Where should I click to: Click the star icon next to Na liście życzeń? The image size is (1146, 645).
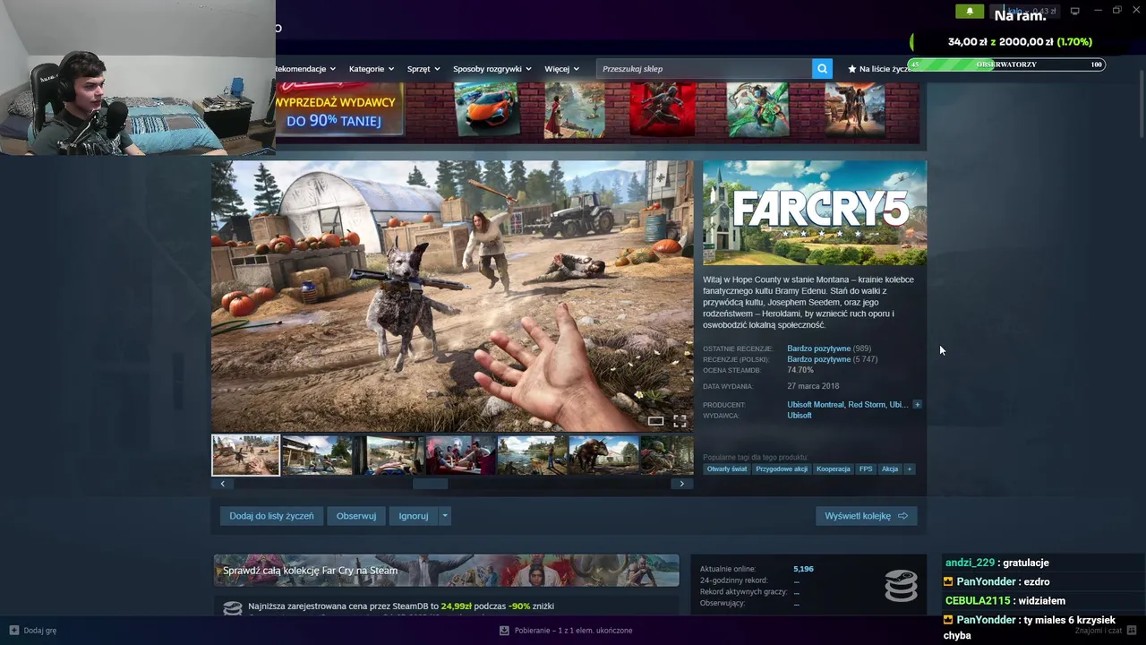coord(851,69)
